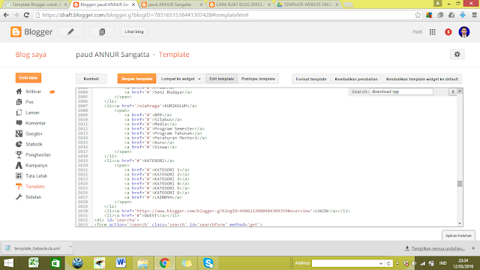Click Kembalikan template widget ke default

(421, 79)
